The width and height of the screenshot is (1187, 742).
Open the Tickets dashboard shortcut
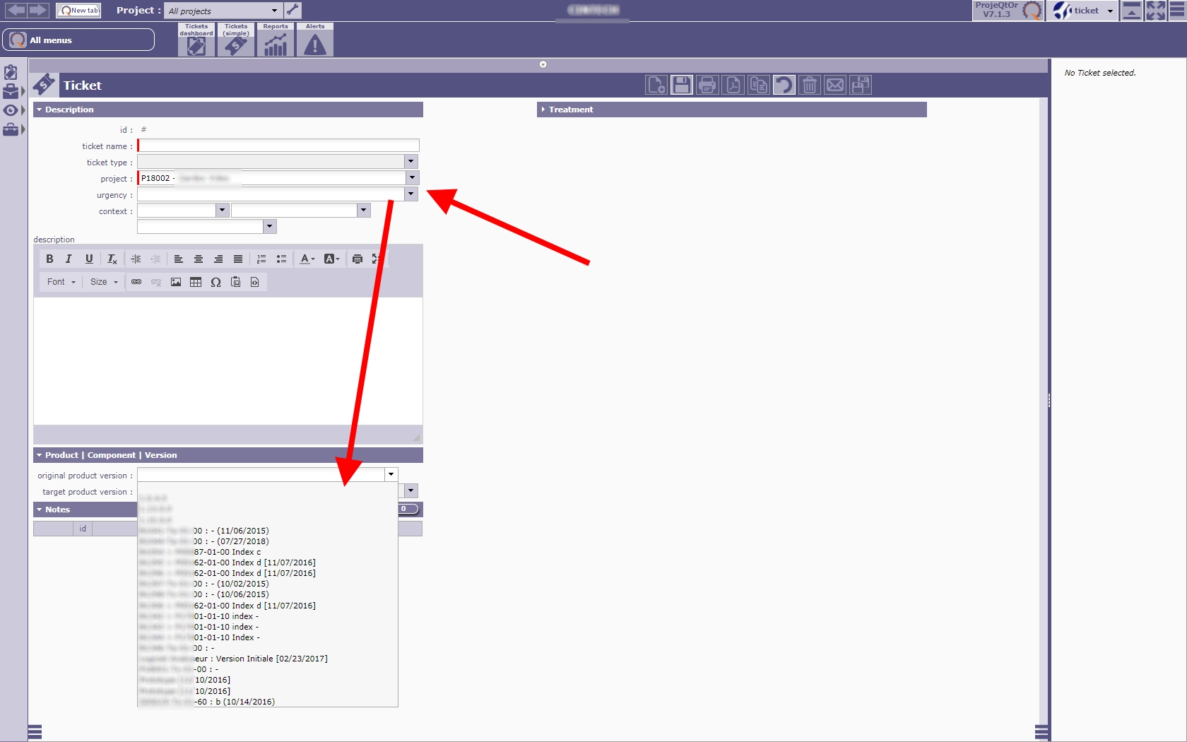pyautogui.click(x=196, y=40)
